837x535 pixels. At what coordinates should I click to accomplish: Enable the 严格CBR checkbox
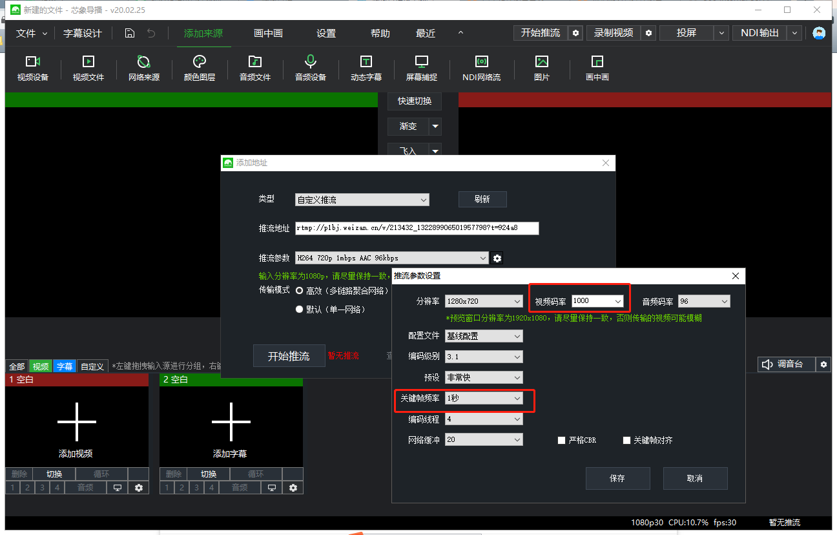[x=561, y=441]
